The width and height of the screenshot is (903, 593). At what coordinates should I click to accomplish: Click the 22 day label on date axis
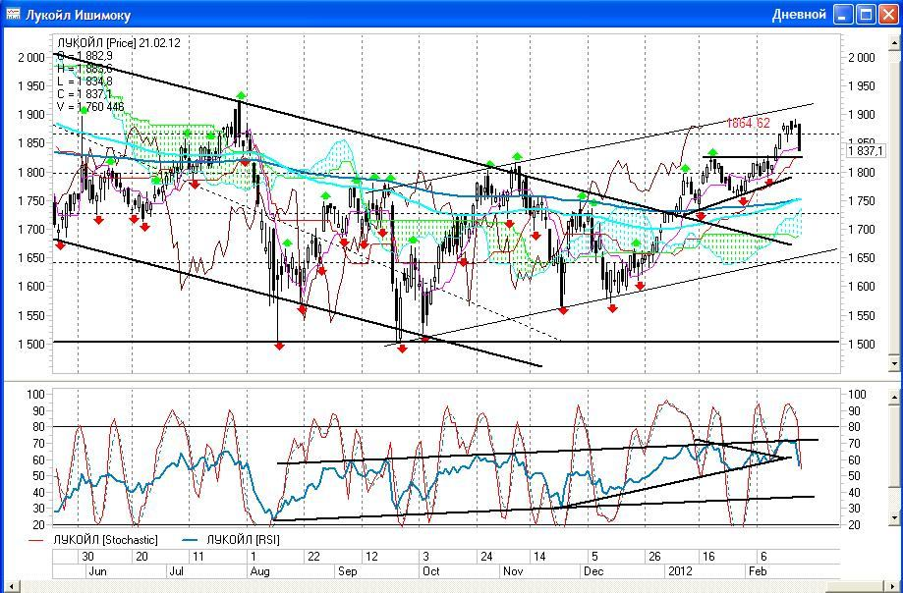click(313, 557)
